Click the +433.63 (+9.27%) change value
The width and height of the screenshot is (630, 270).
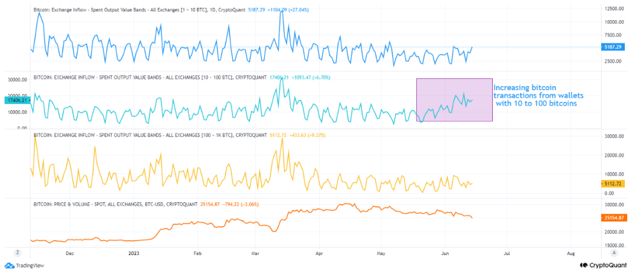306,135
